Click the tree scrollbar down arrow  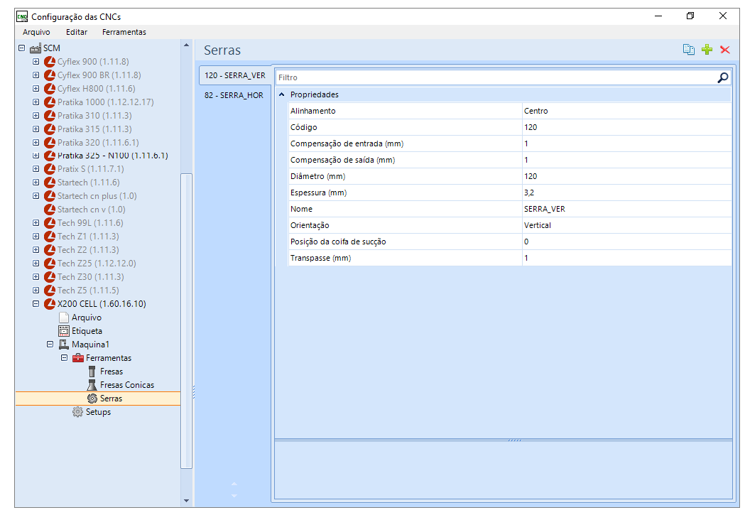click(x=186, y=500)
